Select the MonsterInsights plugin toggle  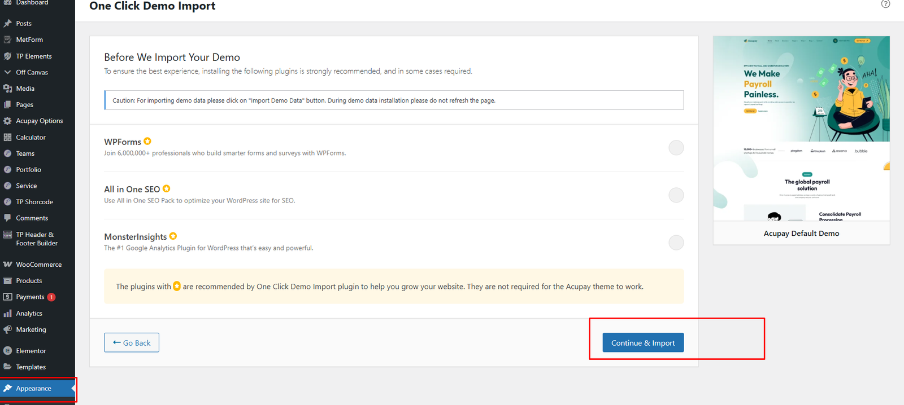(676, 243)
